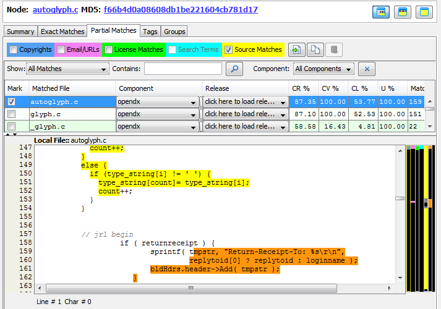Click the split-view layout icon at top right
Viewport: 441px width, 309px height.
pyautogui.click(x=380, y=12)
